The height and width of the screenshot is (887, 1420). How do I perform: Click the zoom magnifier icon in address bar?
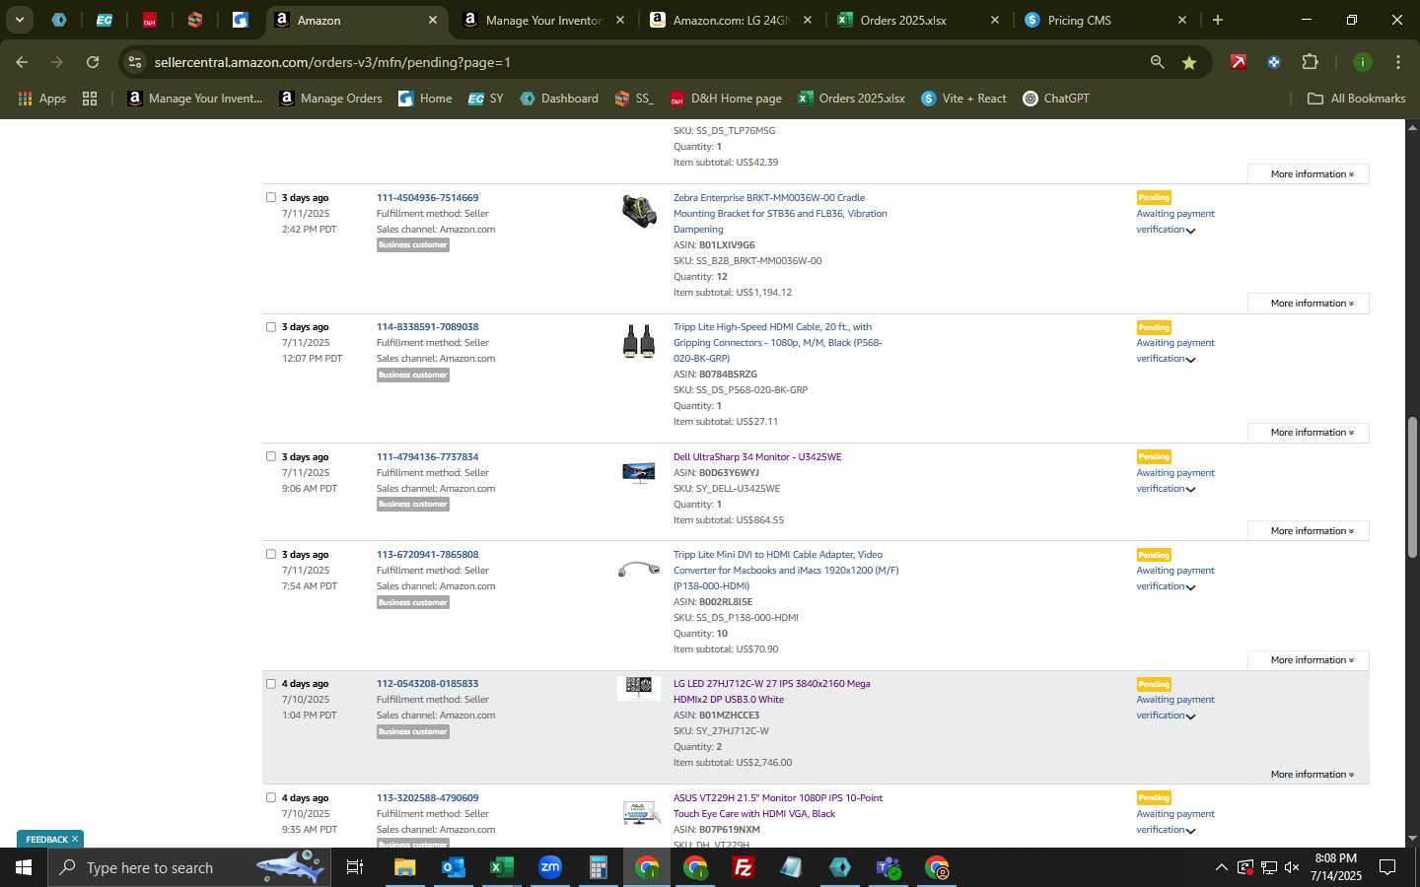click(1157, 62)
